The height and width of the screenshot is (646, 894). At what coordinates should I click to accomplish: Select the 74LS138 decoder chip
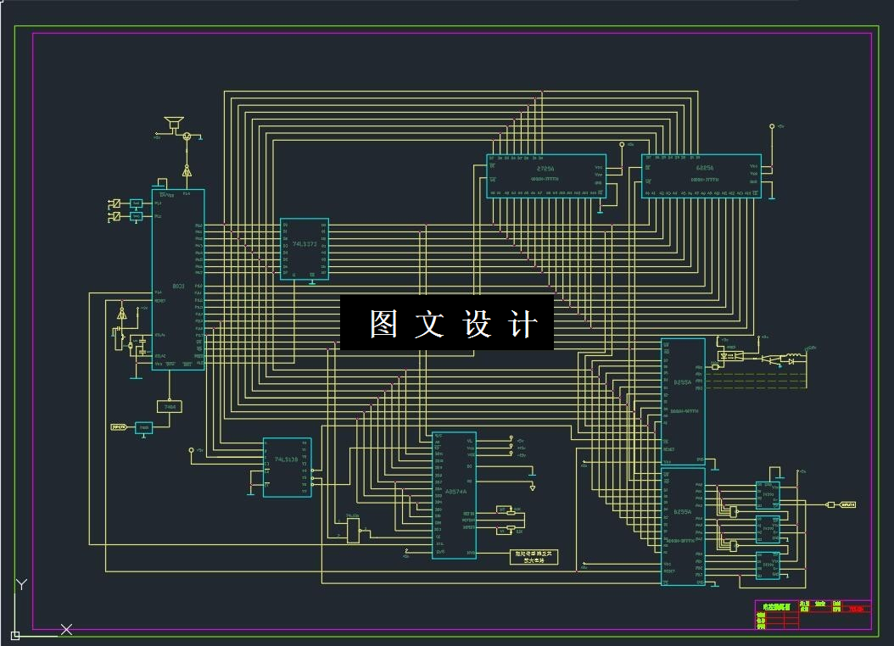coord(287,467)
